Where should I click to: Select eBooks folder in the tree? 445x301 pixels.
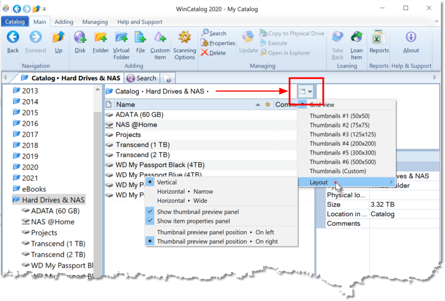tap(34, 189)
